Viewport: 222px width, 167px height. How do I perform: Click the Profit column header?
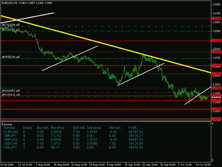[132, 128]
